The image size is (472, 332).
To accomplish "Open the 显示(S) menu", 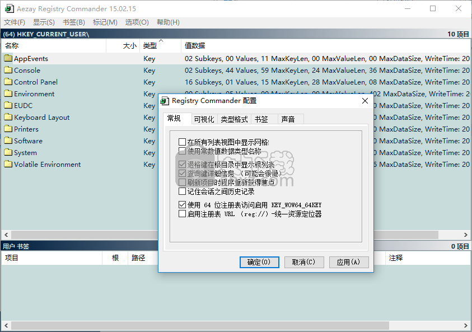I will click(x=44, y=22).
